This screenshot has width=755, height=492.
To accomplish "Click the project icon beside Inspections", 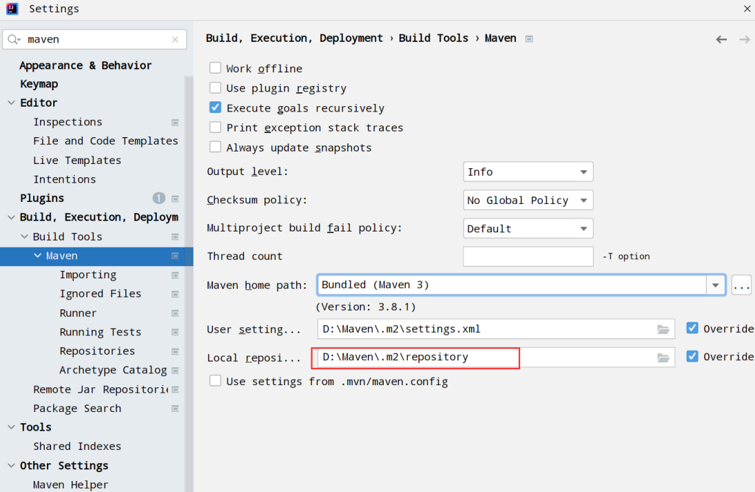I will click(x=175, y=123).
